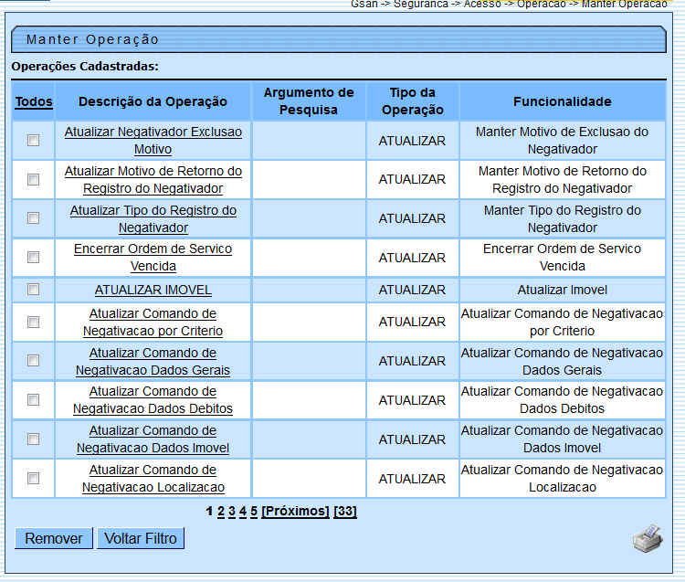The width and height of the screenshot is (685, 582).
Task: Open the ATUALIZAR IMOVEL operation link
Action: point(153,290)
